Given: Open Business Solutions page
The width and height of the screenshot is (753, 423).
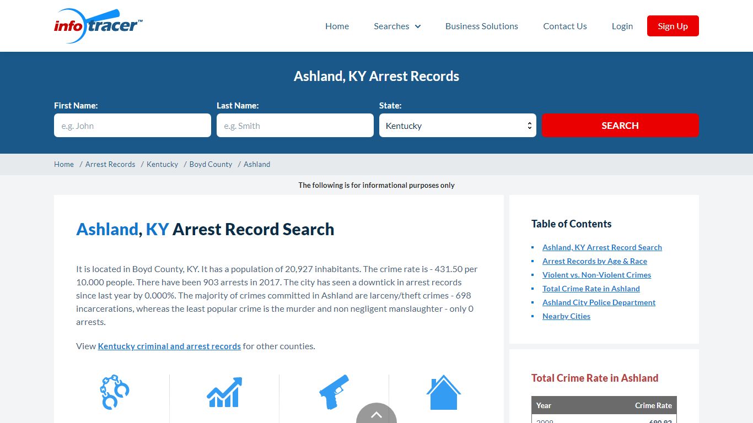Looking at the screenshot, I should coord(482,26).
